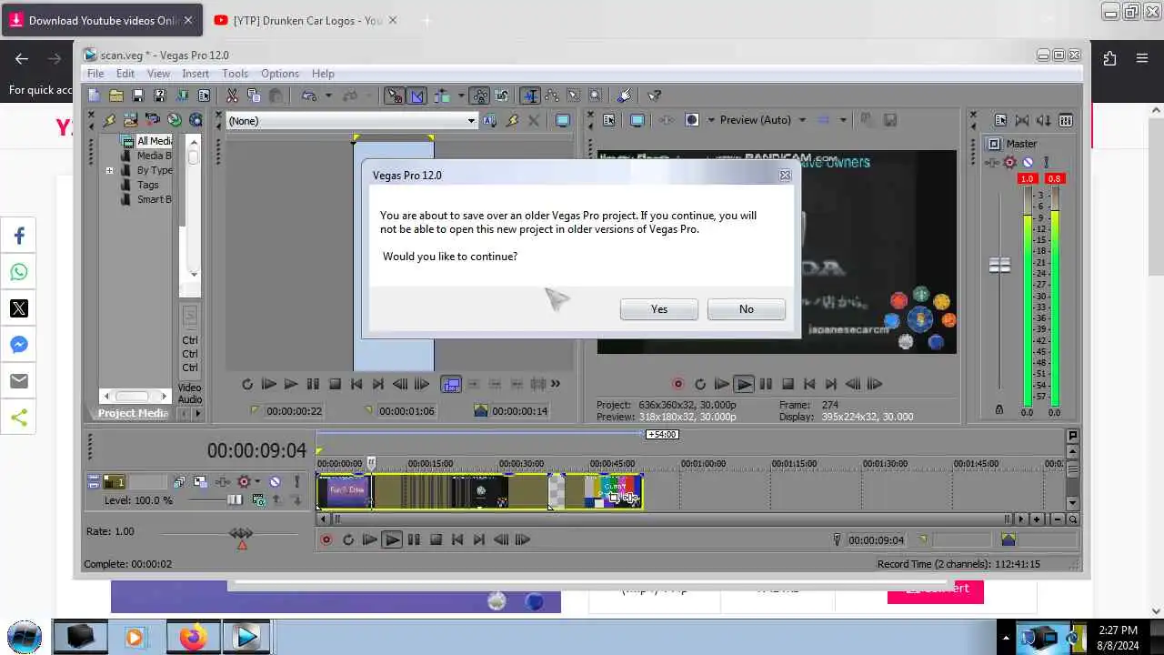Viewport: 1164px width, 655px height.
Task: Click Yes in the save dialog
Action: tap(659, 309)
